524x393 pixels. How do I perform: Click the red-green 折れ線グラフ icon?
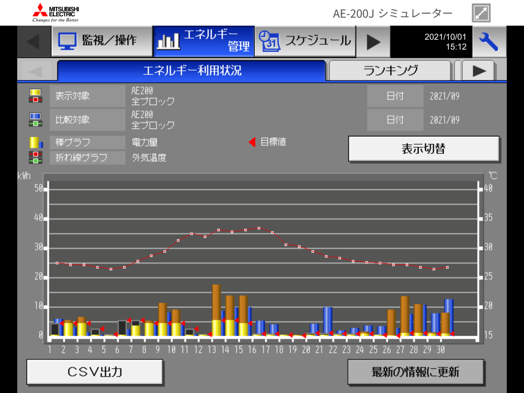(x=36, y=157)
